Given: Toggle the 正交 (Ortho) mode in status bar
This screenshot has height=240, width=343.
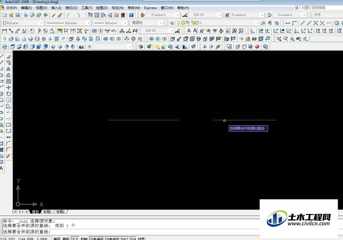Looking at the screenshot, I should (x=75, y=238).
